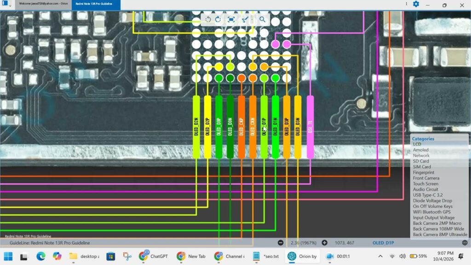Image resolution: width=471 pixels, height=265 pixels.
Task: Click the zoom in plus button
Action: click(x=324, y=243)
